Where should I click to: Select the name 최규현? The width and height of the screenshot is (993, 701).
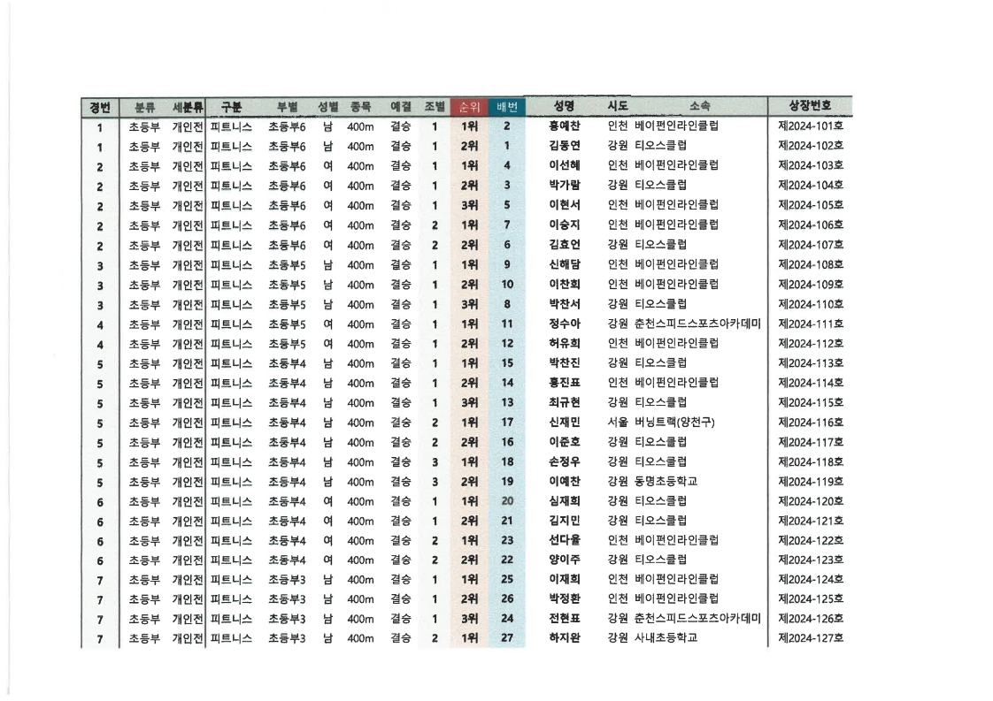coord(565,401)
